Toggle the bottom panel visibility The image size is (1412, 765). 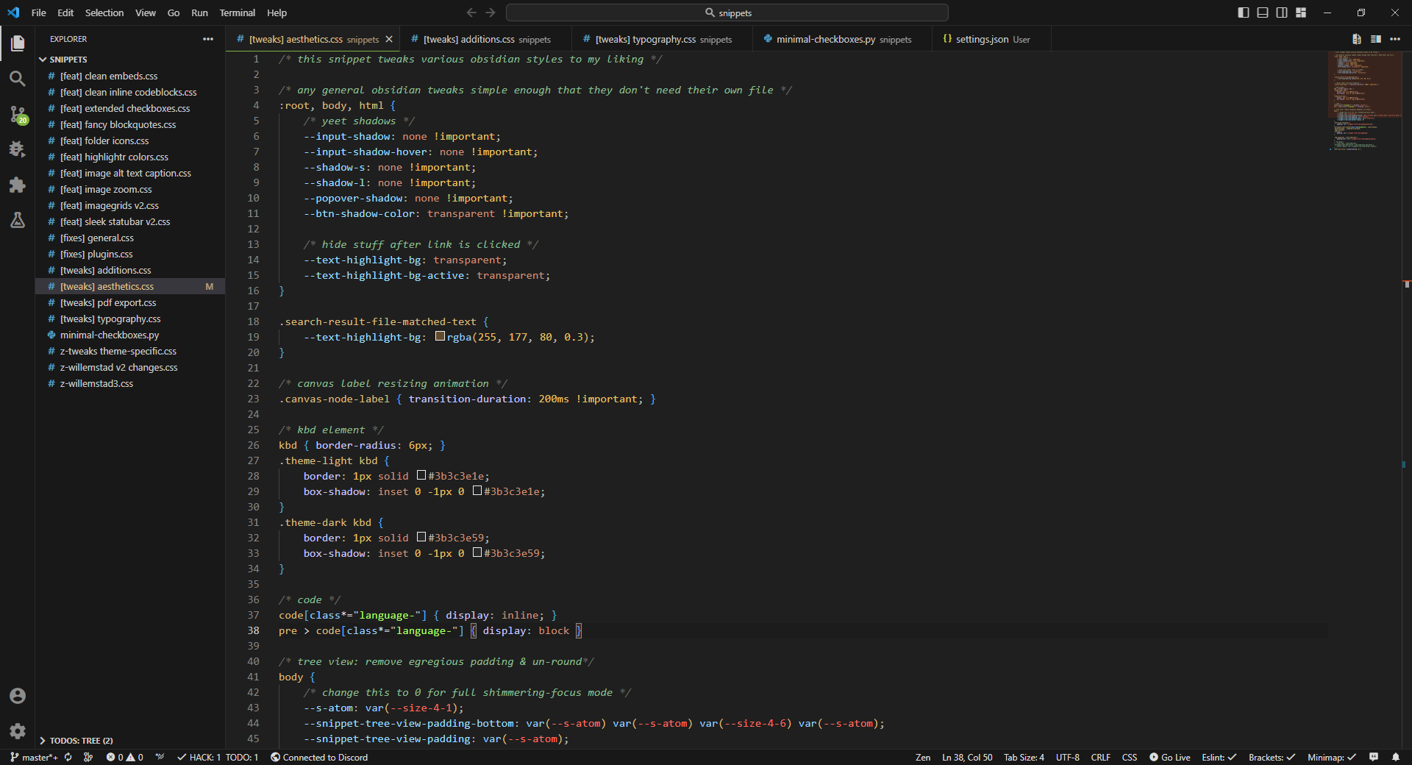pyautogui.click(x=1263, y=13)
